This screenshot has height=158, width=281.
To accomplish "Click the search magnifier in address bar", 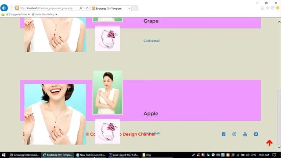I will tap(81, 8).
